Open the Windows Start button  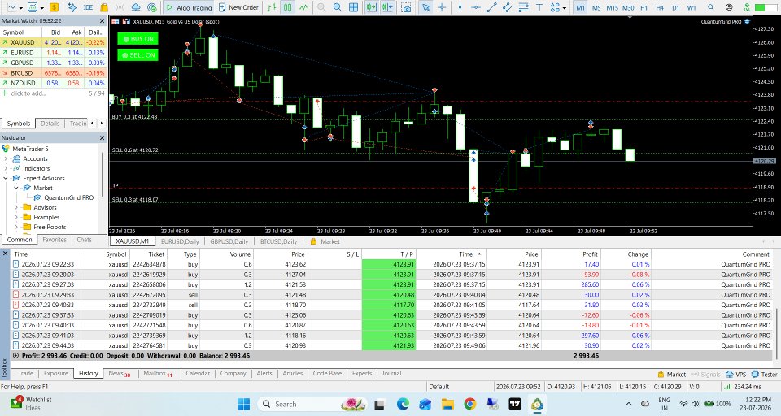click(243, 404)
